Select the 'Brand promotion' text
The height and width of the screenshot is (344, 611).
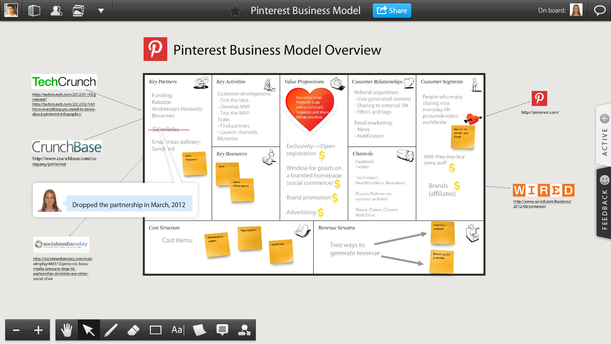(308, 197)
